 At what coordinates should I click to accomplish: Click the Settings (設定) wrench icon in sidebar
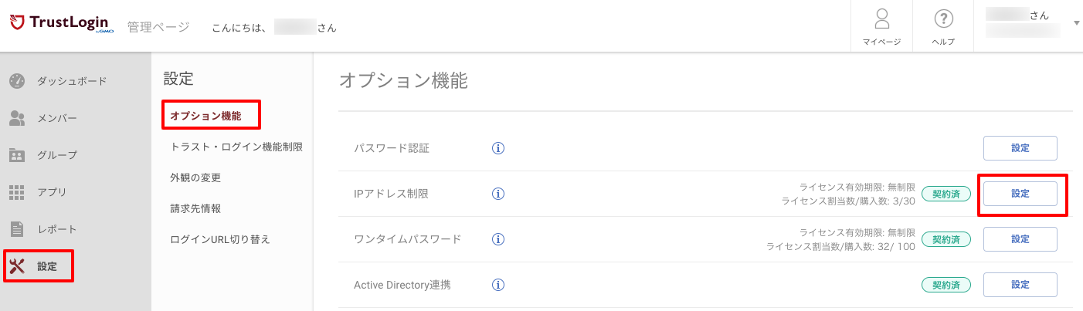(x=18, y=266)
